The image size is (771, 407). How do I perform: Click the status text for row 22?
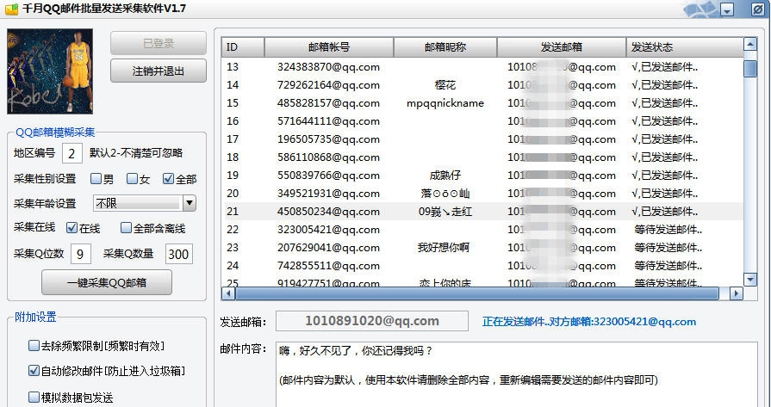point(668,230)
